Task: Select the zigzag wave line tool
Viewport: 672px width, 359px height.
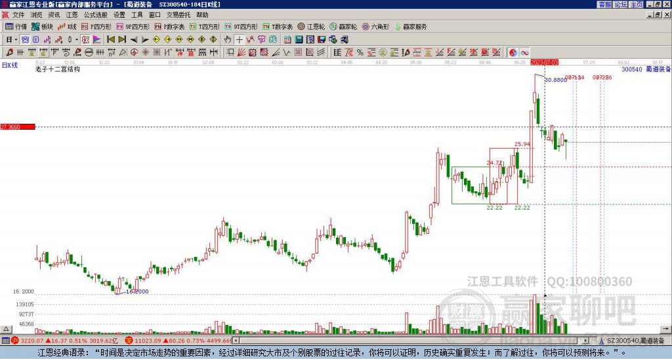Action: 287,52
